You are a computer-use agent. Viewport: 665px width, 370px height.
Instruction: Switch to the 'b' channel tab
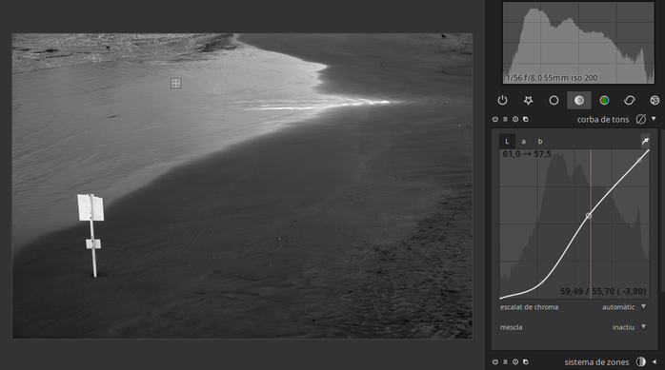click(540, 142)
